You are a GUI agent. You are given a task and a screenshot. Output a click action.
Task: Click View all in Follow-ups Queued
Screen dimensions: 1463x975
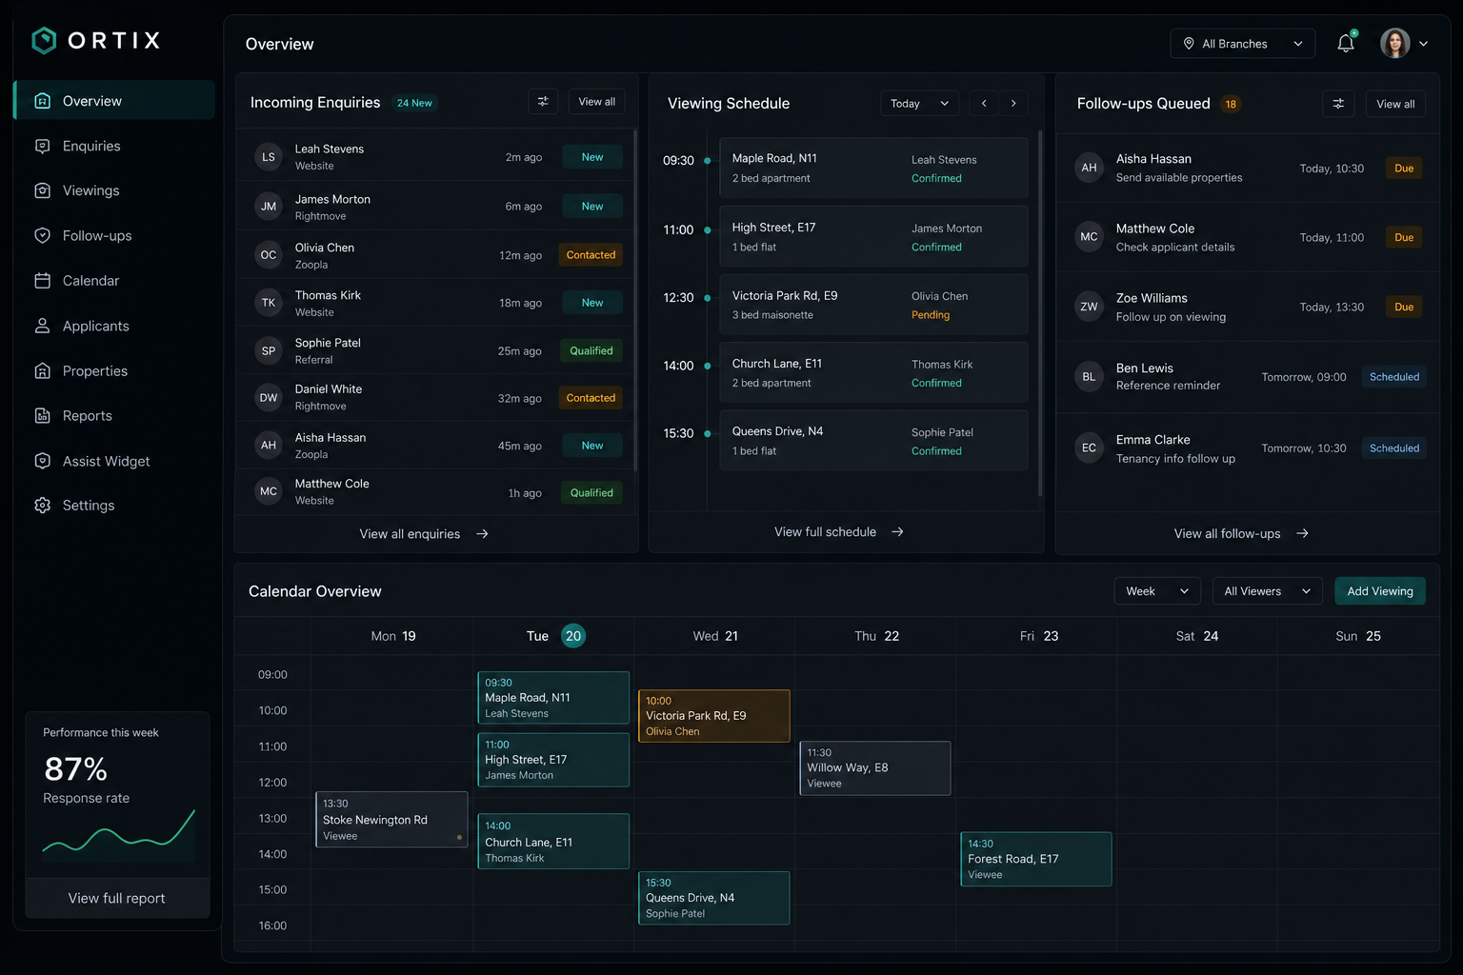[x=1395, y=104]
